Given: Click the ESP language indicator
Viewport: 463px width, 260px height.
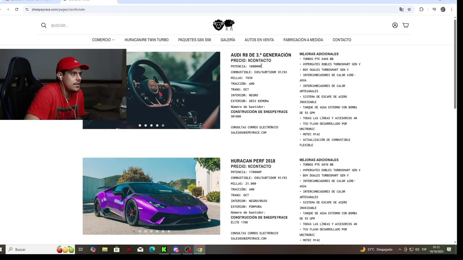Looking at the screenshot, I should point(424,250).
